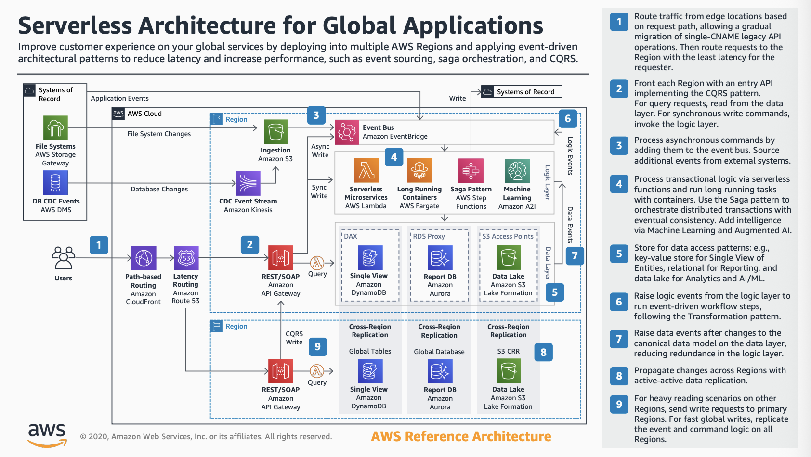The image size is (811, 457).
Task: Click the vertical Data Events label
Action: (x=570, y=225)
